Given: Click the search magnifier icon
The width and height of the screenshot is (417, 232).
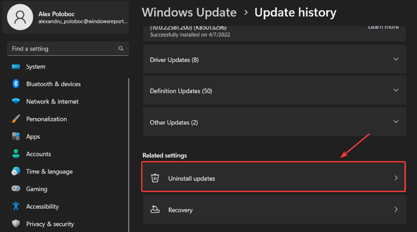Looking at the screenshot, I should [121, 48].
